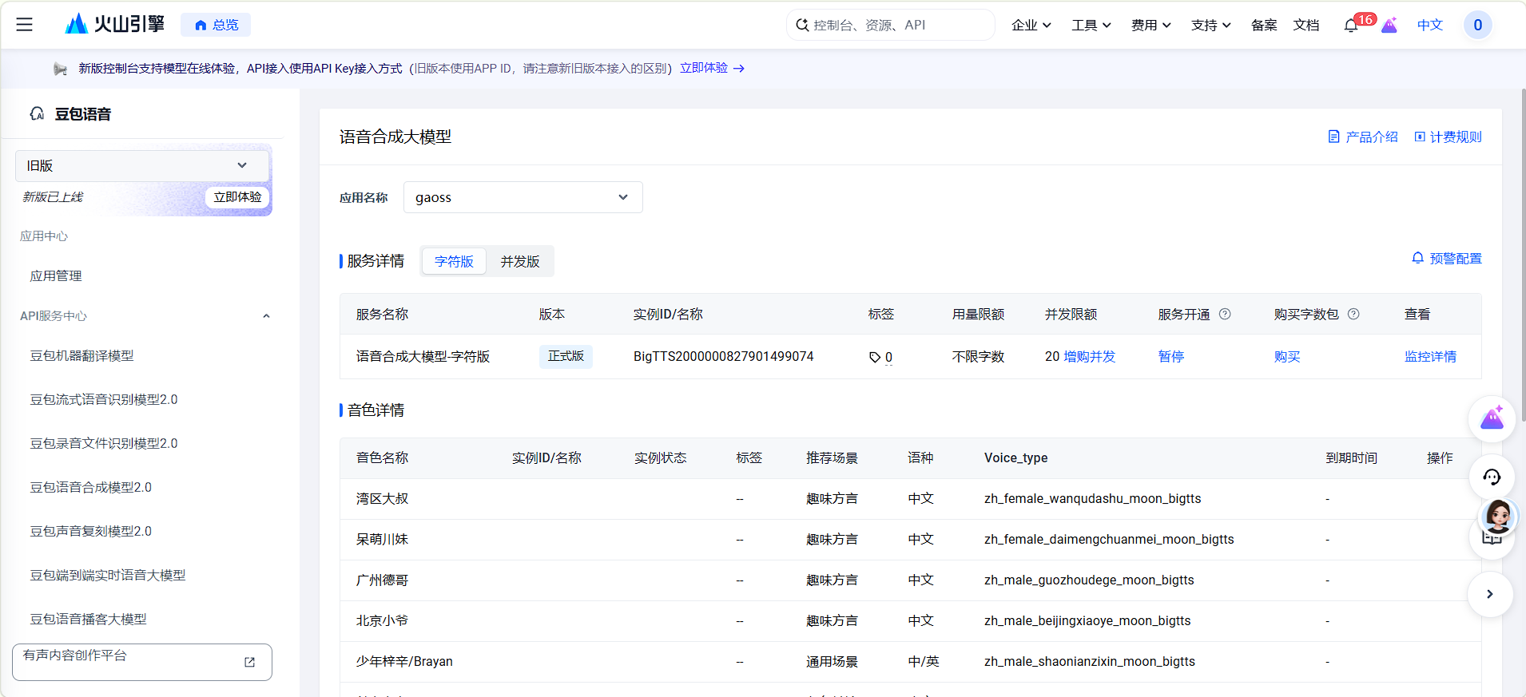This screenshot has width=1526, height=697.
Task: Open 豆包端到端实时语音大模型
Action: pyautogui.click(x=108, y=575)
